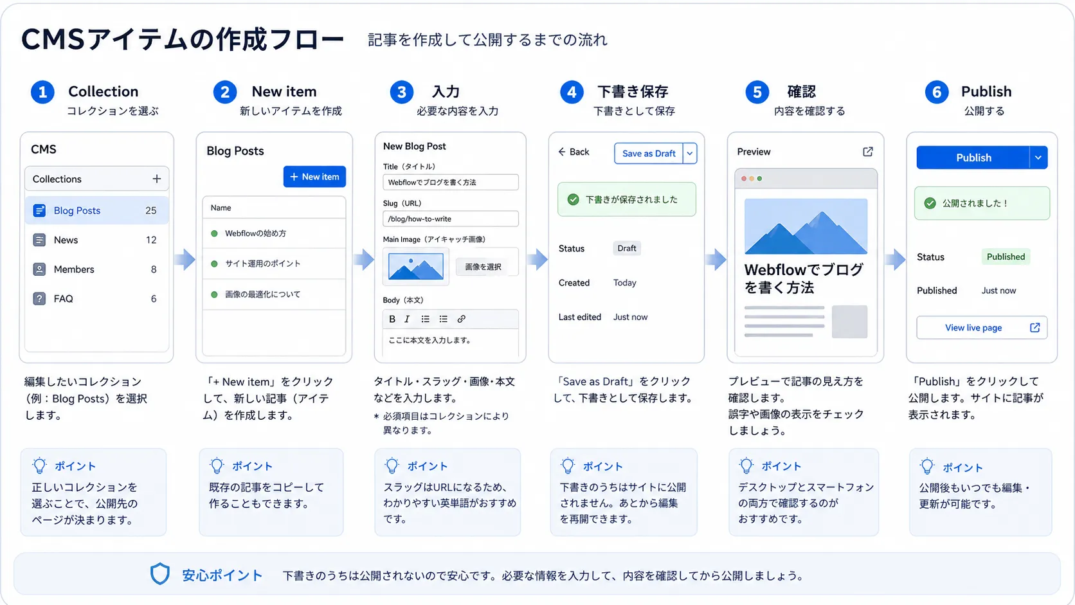Screen dimensions: 1075x605
Task: Select Blog Posts collection row
Action: point(96,210)
